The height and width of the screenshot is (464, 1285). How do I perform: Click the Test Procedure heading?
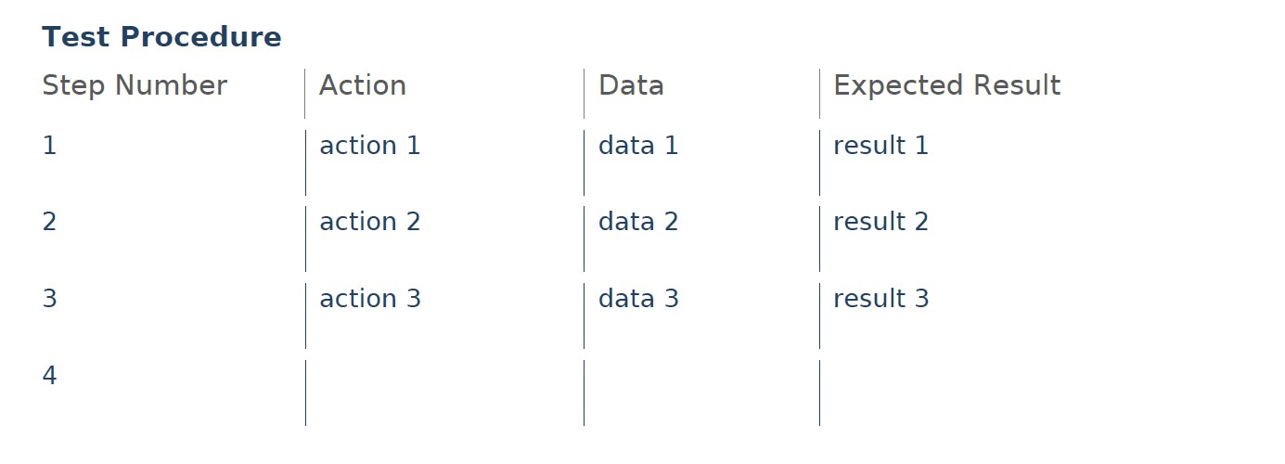tap(161, 37)
